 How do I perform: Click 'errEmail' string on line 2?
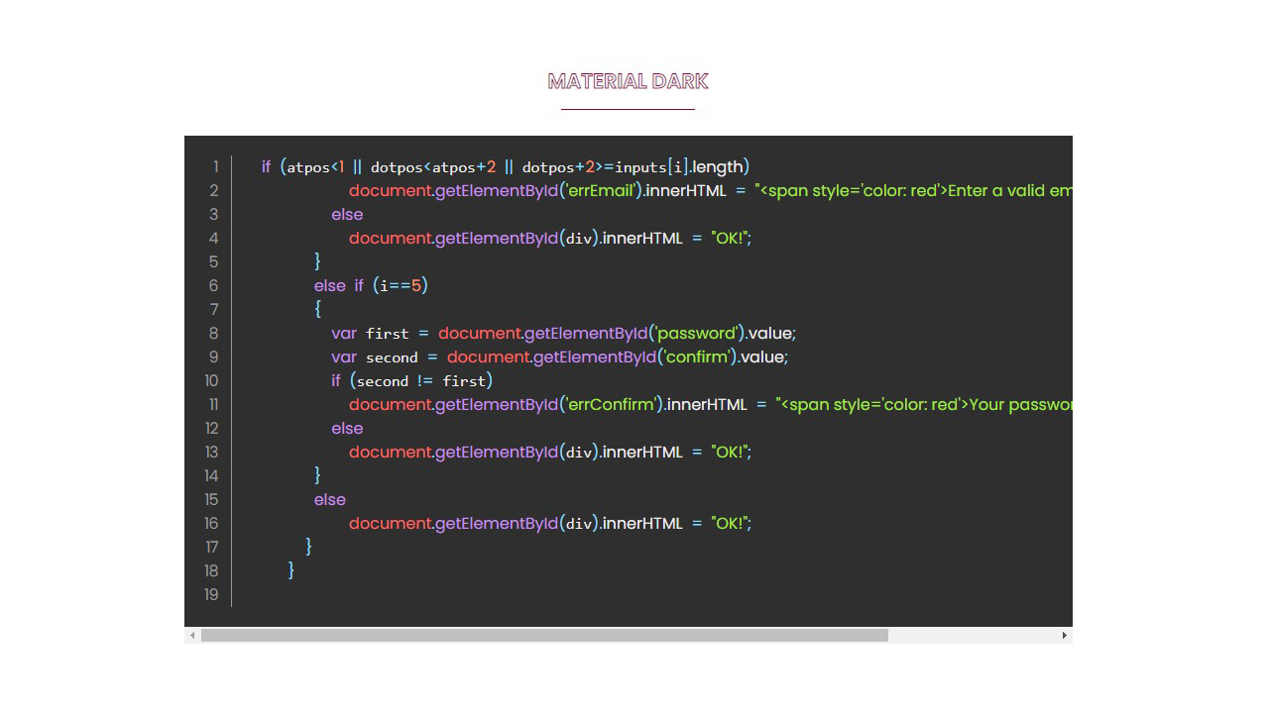click(x=601, y=190)
